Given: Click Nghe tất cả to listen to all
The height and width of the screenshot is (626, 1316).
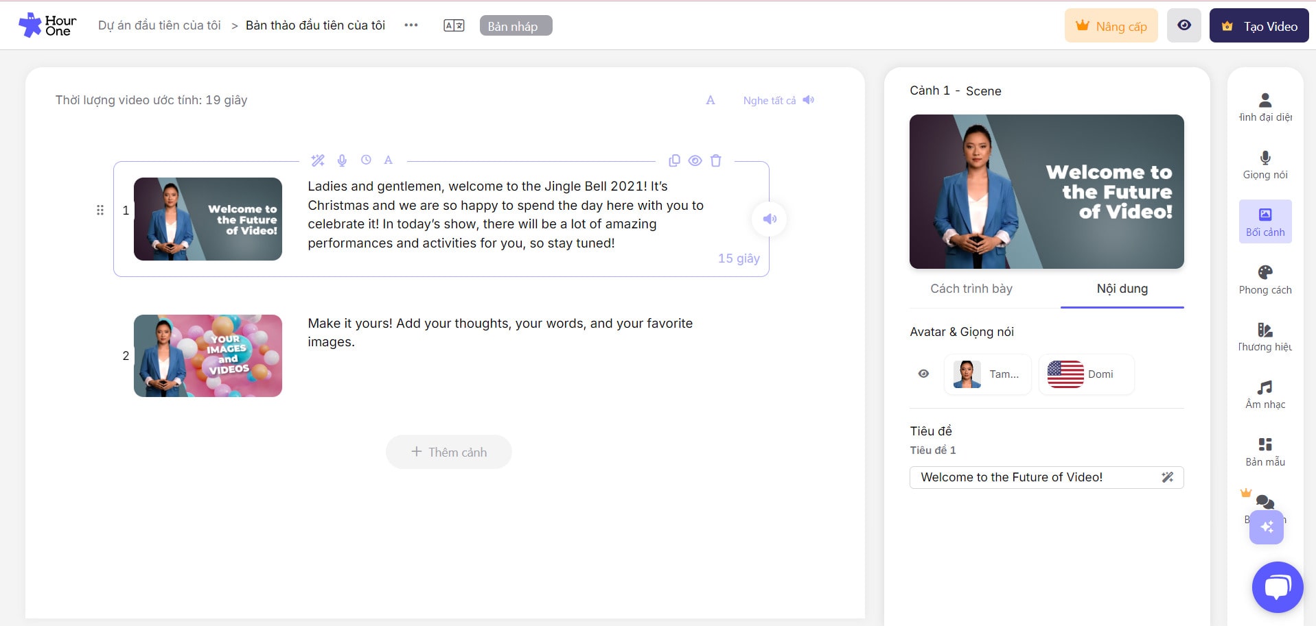Looking at the screenshot, I should [x=778, y=100].
